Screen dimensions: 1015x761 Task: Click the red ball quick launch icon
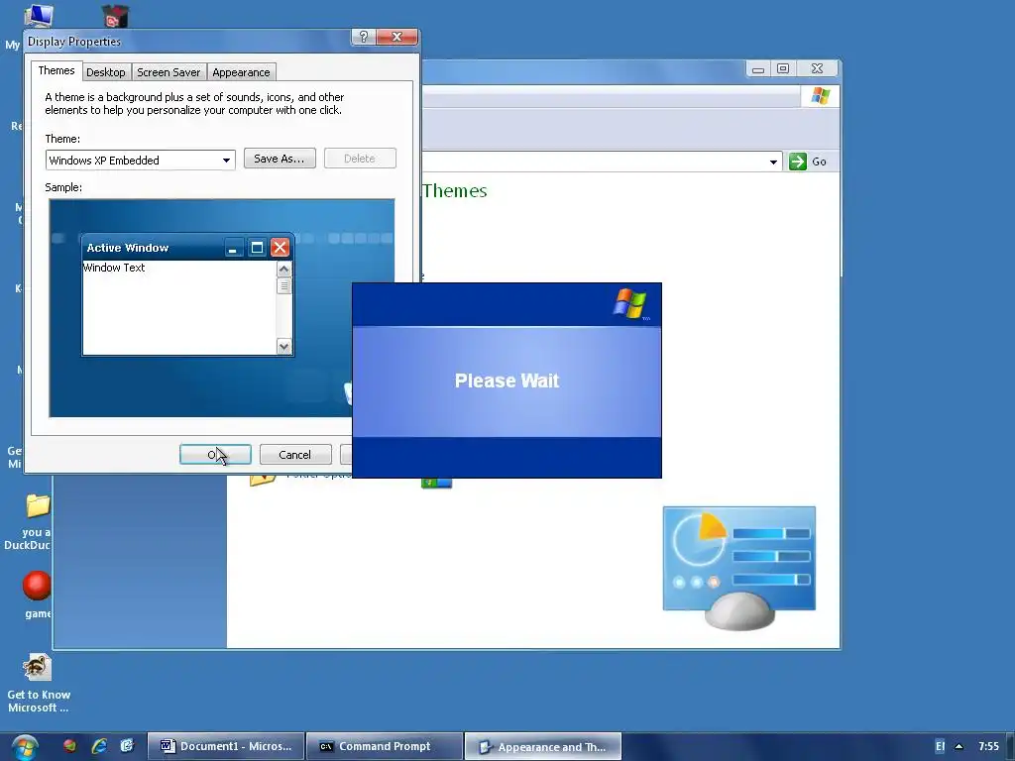pyautogui.click(x=70, y=746)
